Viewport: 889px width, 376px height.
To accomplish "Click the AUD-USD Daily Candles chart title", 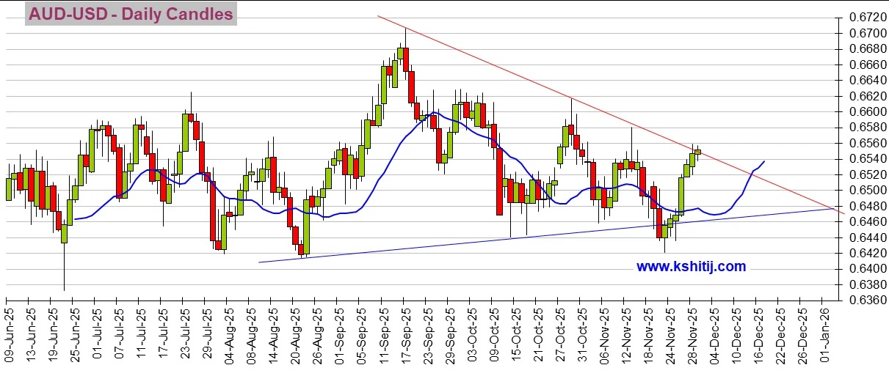I will pos(131,14).
